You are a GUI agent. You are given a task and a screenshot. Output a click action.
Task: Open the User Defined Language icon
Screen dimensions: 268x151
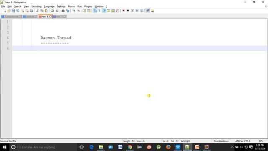click(108, 11)
